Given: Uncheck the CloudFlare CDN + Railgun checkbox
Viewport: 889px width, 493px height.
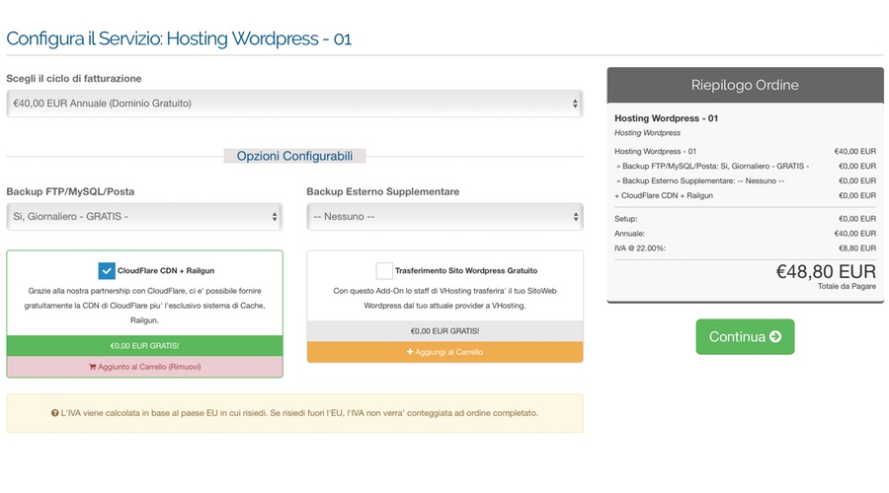Looking at the screenshot, I should (107, 270).
